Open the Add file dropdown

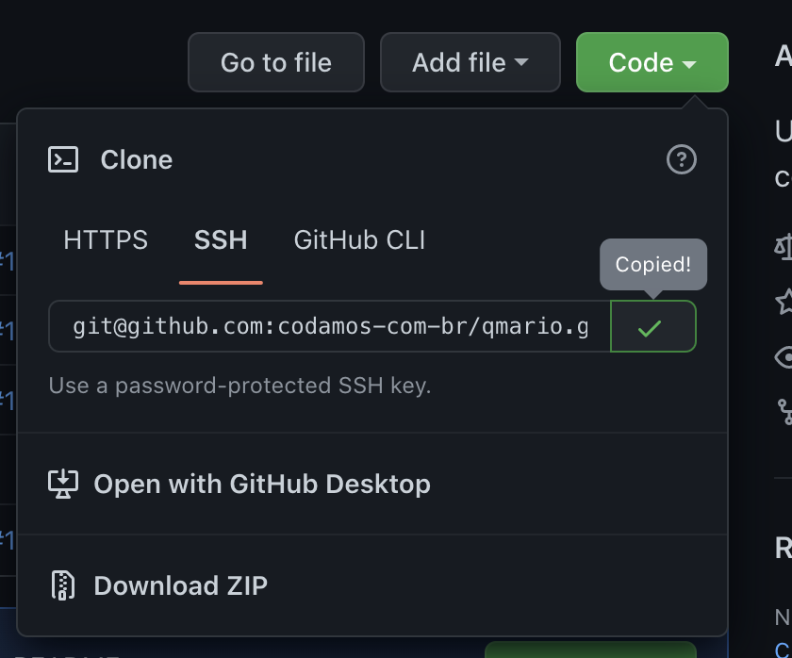470,63
